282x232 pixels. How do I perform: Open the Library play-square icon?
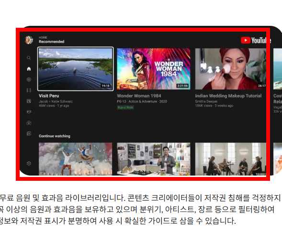point(29,133)
